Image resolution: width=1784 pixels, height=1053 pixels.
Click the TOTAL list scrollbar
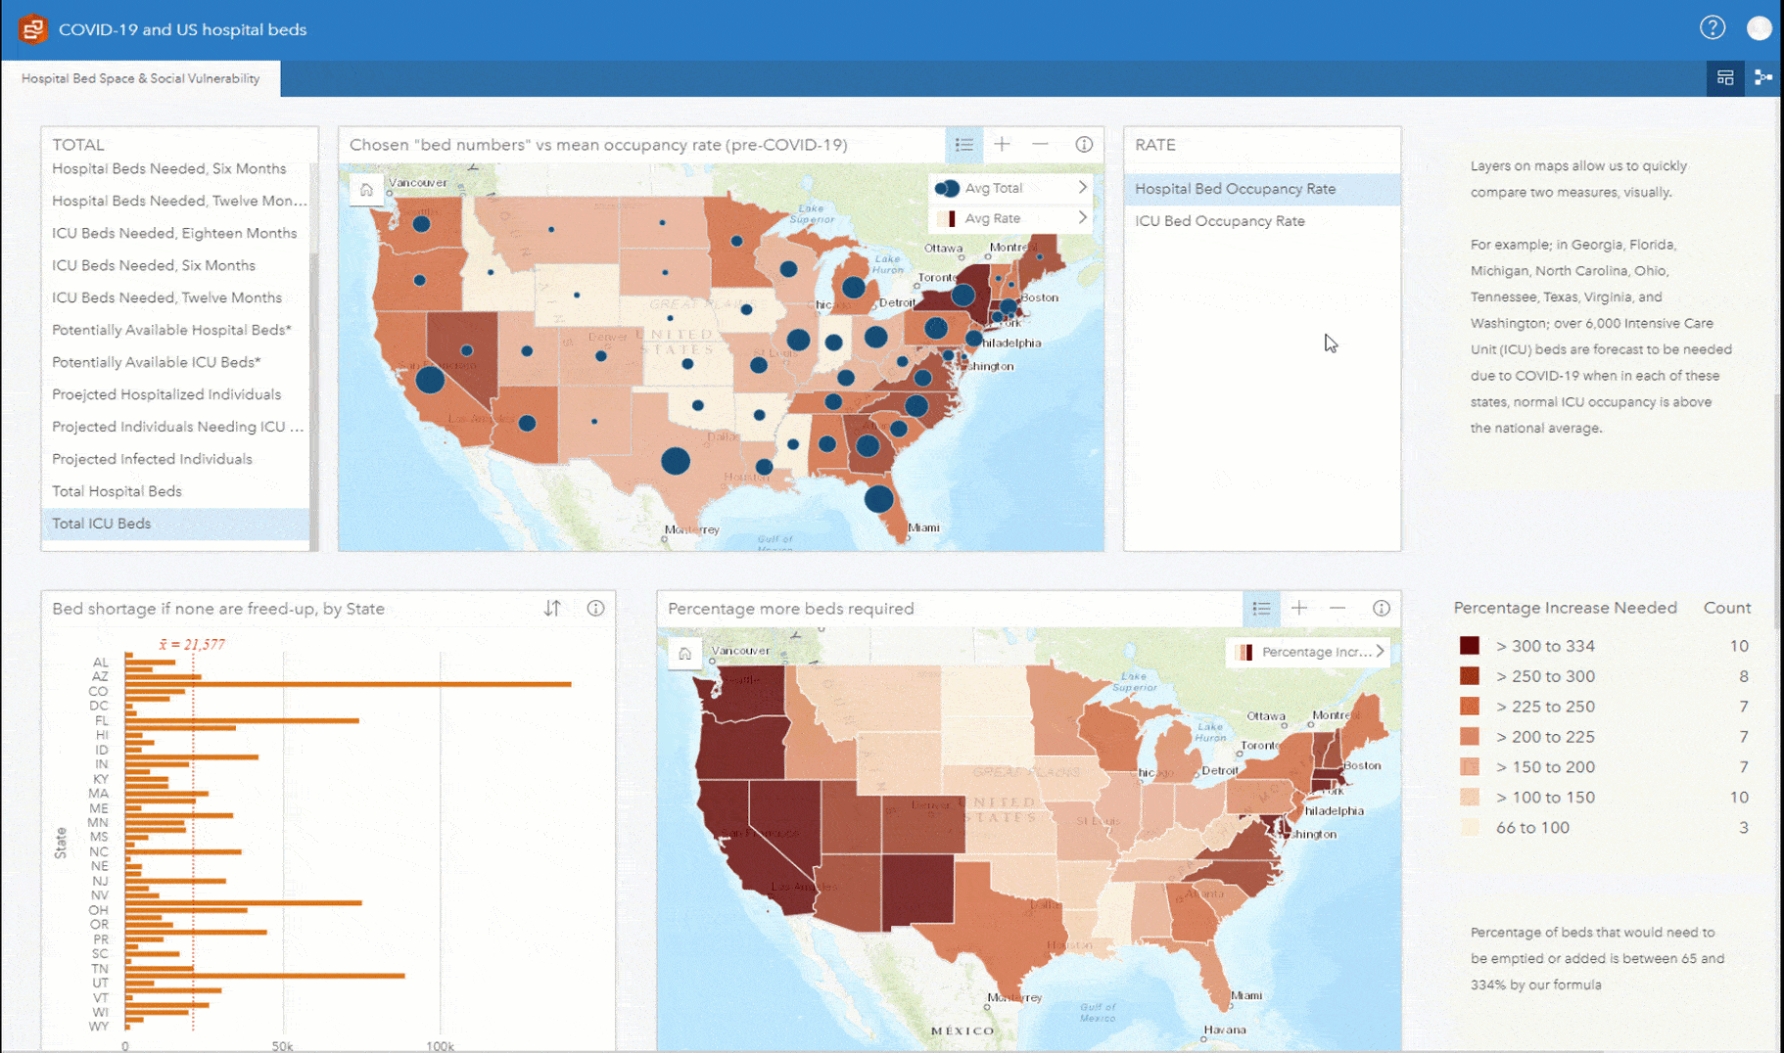coord(314,401)
